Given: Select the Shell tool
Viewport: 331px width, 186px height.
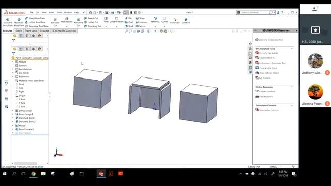Looking at the screenshot, I should click(x=129, y=26).
